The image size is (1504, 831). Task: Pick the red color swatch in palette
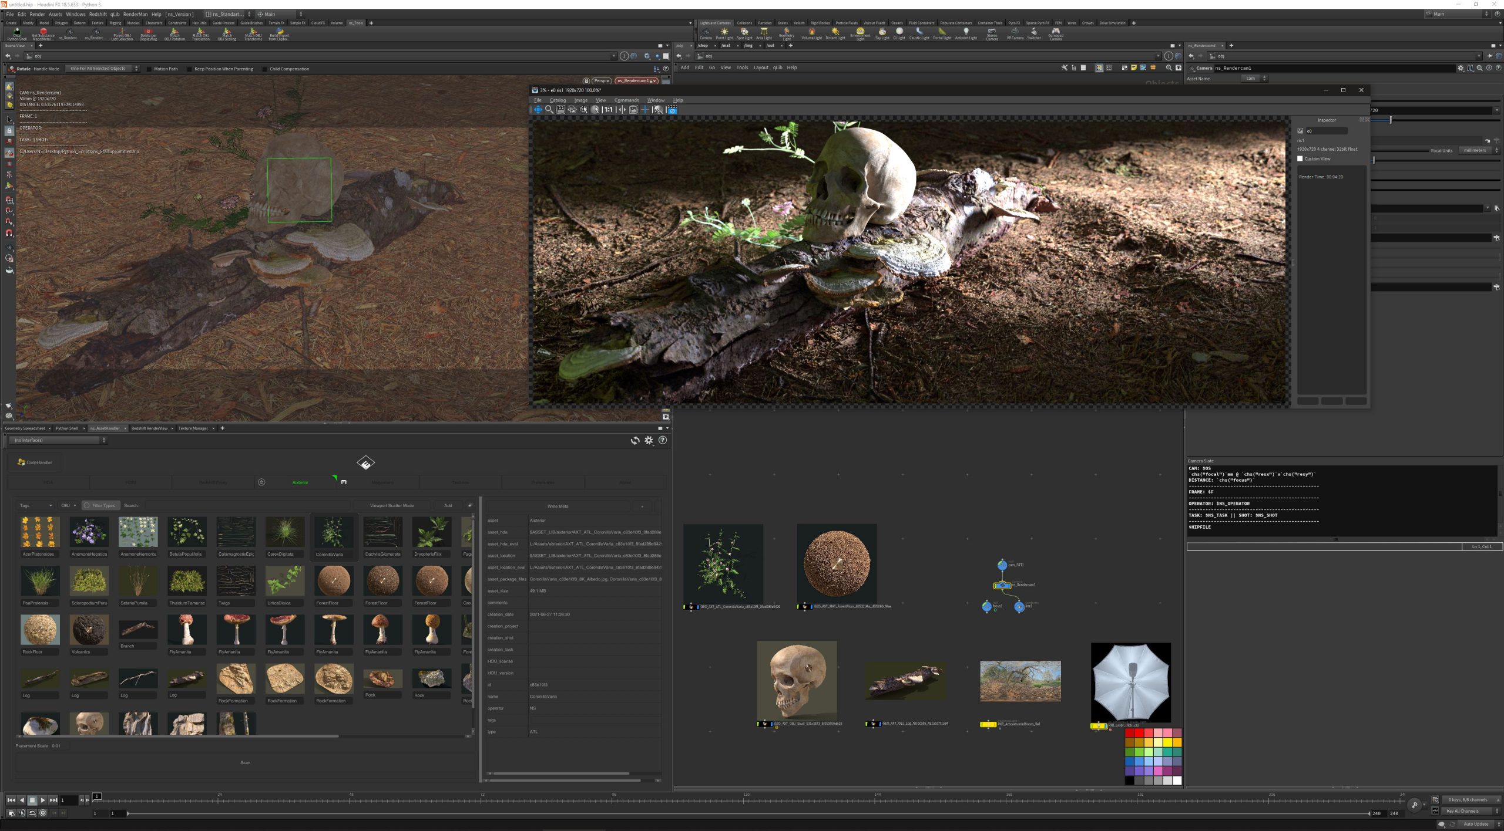coord(1139,733)
